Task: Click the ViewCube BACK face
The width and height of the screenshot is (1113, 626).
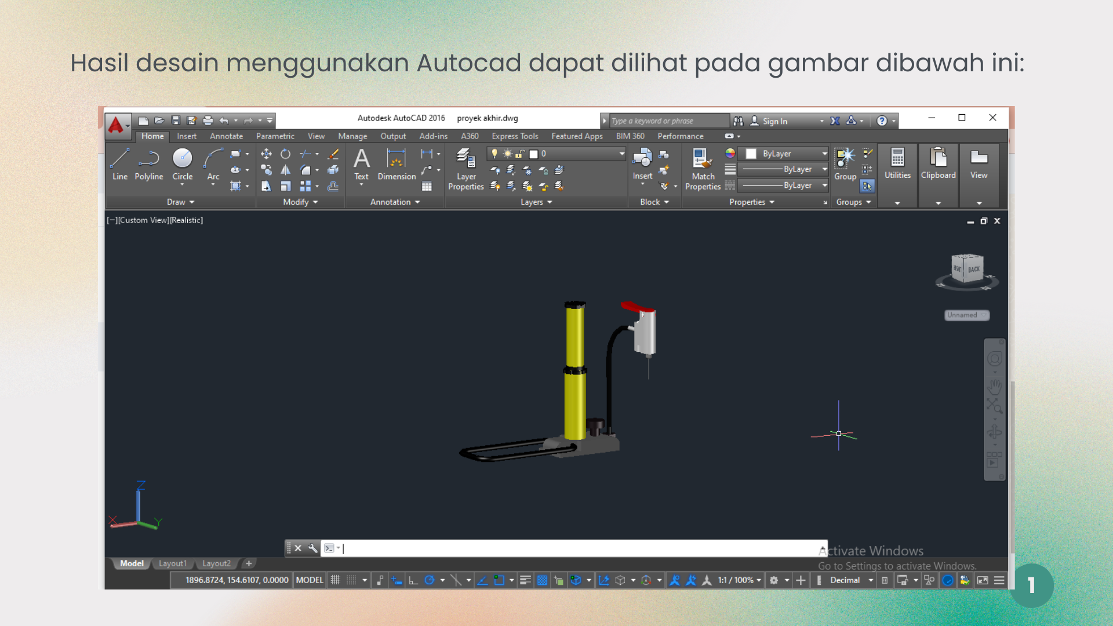Action: [974, 269]
